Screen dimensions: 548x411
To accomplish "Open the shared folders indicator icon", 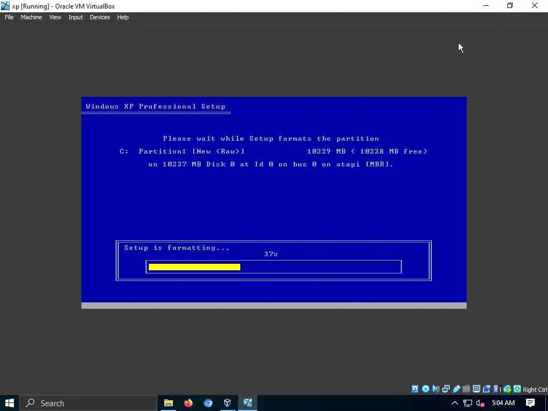I will click(466, 389).
